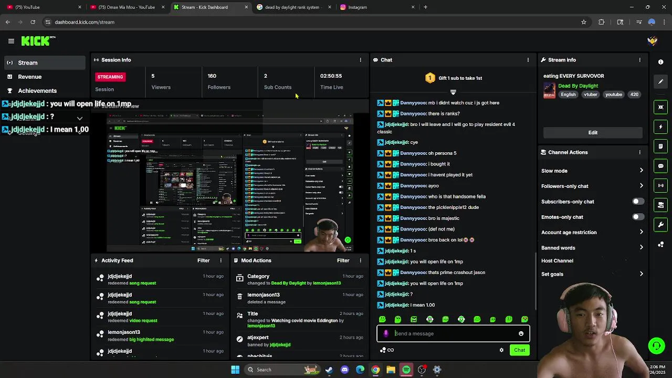This screenshot has width=672, height=378.
Task: Expand Set goals option
Action: coord(592,274)
